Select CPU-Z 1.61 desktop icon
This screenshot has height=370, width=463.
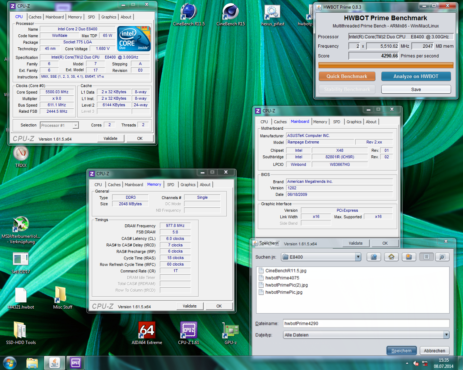tap(188, 333)
